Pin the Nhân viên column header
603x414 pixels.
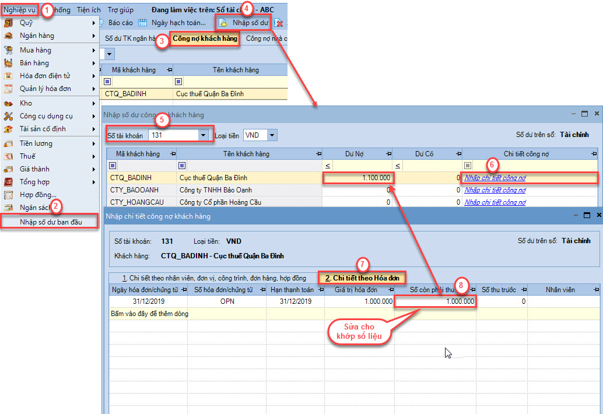click(x=596, y=290)
